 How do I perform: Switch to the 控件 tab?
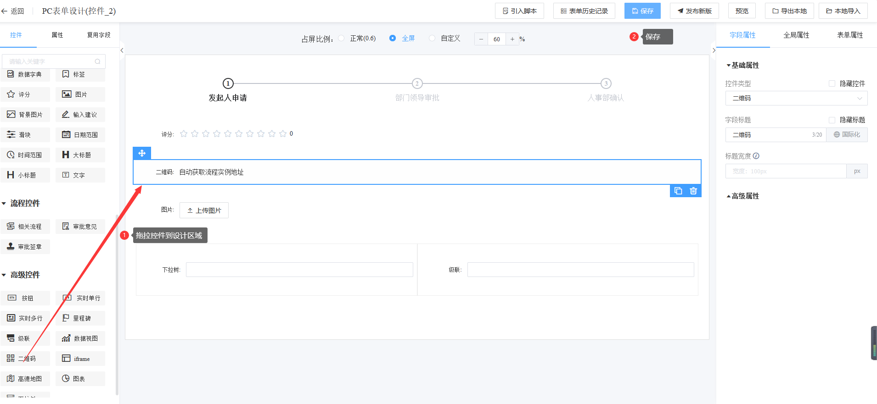coord(16,35)
